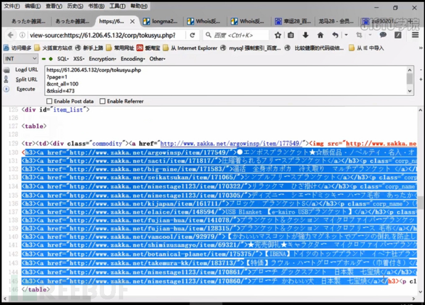Reload the page with the refresh icon

(x=192, y=35)
